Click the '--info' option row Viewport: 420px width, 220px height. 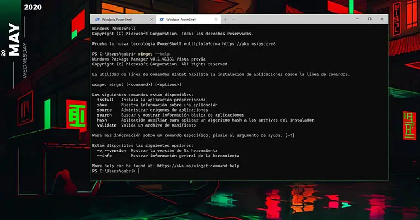(x=168, y=156)
